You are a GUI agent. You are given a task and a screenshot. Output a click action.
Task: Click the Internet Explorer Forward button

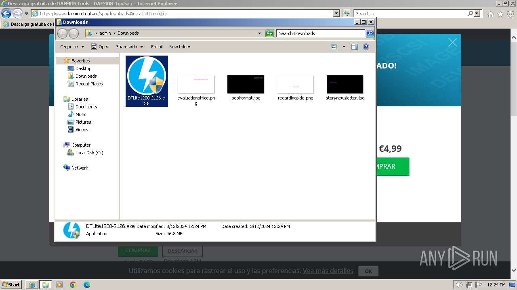(x=17, y=13)
